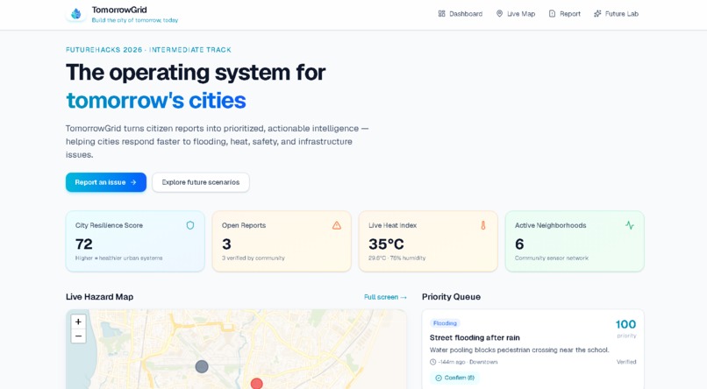
Task: Click the TomorrowGrid brand name
Action: pyautogui.click(x=119, y=10)
